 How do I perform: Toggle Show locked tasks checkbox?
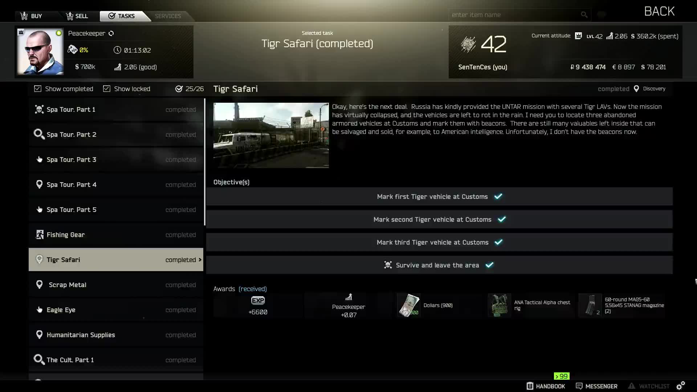tap(106, 89)
